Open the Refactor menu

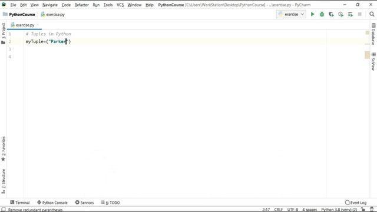point(81,5)
